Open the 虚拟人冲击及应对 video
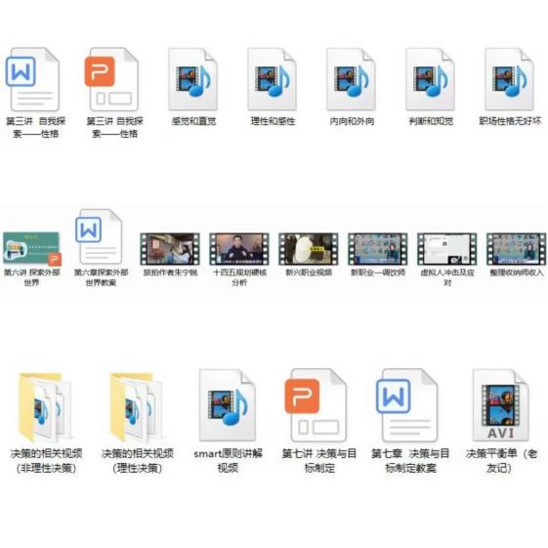This screenshot has height=548, width=548. 447,249
